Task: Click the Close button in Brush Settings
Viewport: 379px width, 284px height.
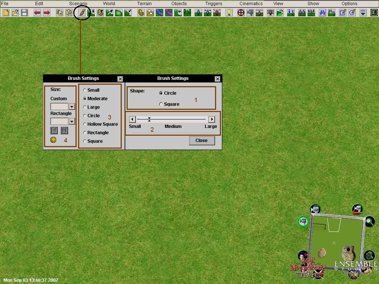Action: tap(202, 141)
